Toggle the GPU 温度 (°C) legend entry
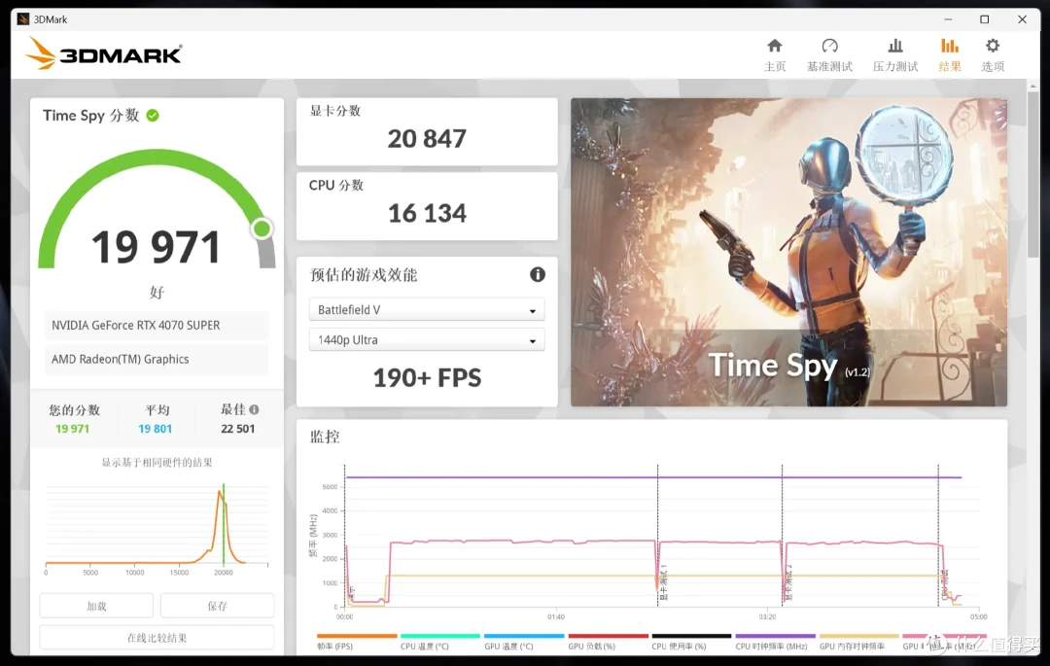This screenshot has width=1050, height=666. (x=524, y=643)
